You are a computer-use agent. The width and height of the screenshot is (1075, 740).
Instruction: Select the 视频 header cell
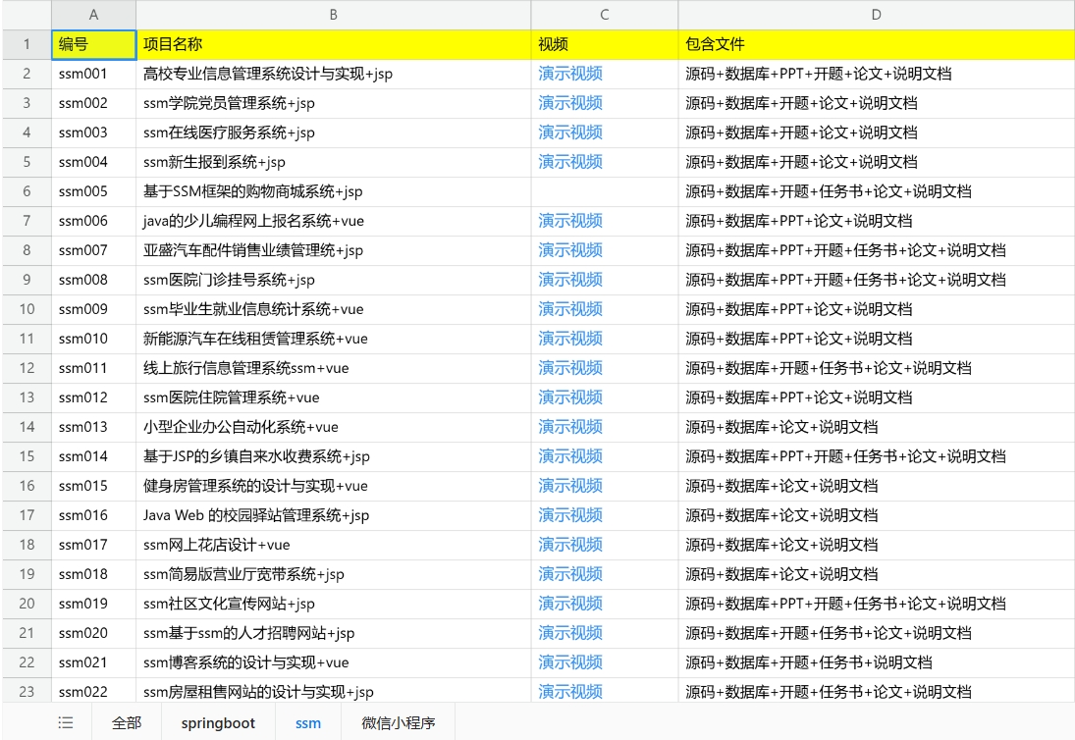point(605,44)
